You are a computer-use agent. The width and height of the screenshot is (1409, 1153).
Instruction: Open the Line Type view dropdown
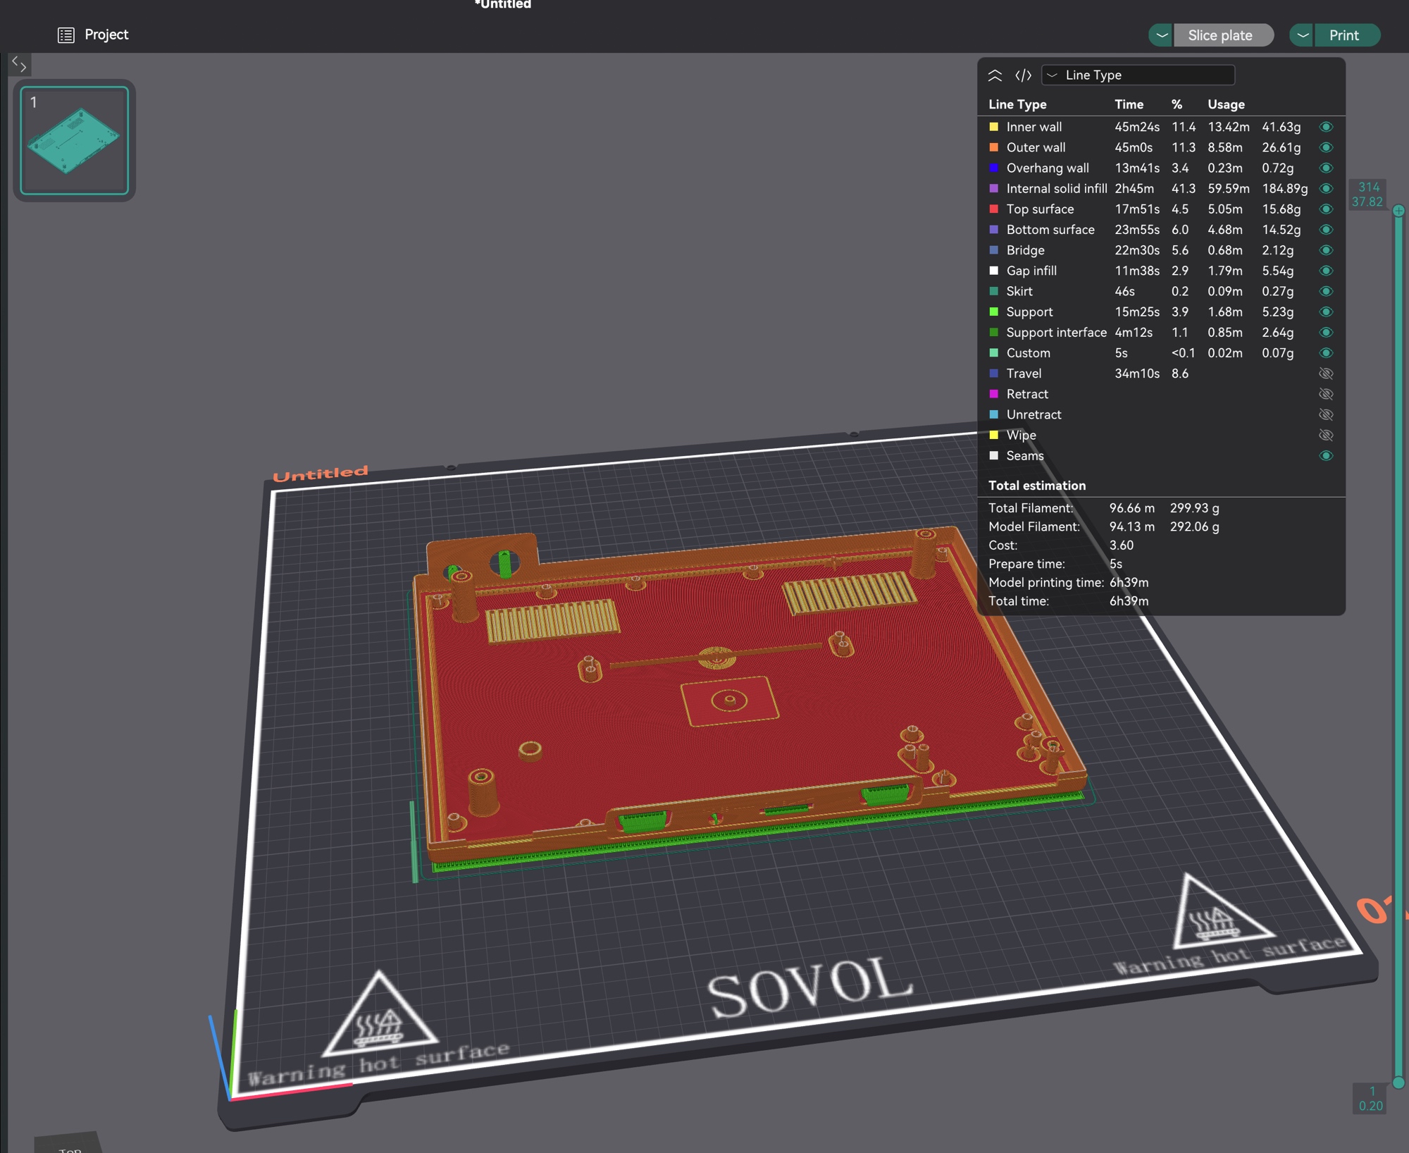[1138, 75]
